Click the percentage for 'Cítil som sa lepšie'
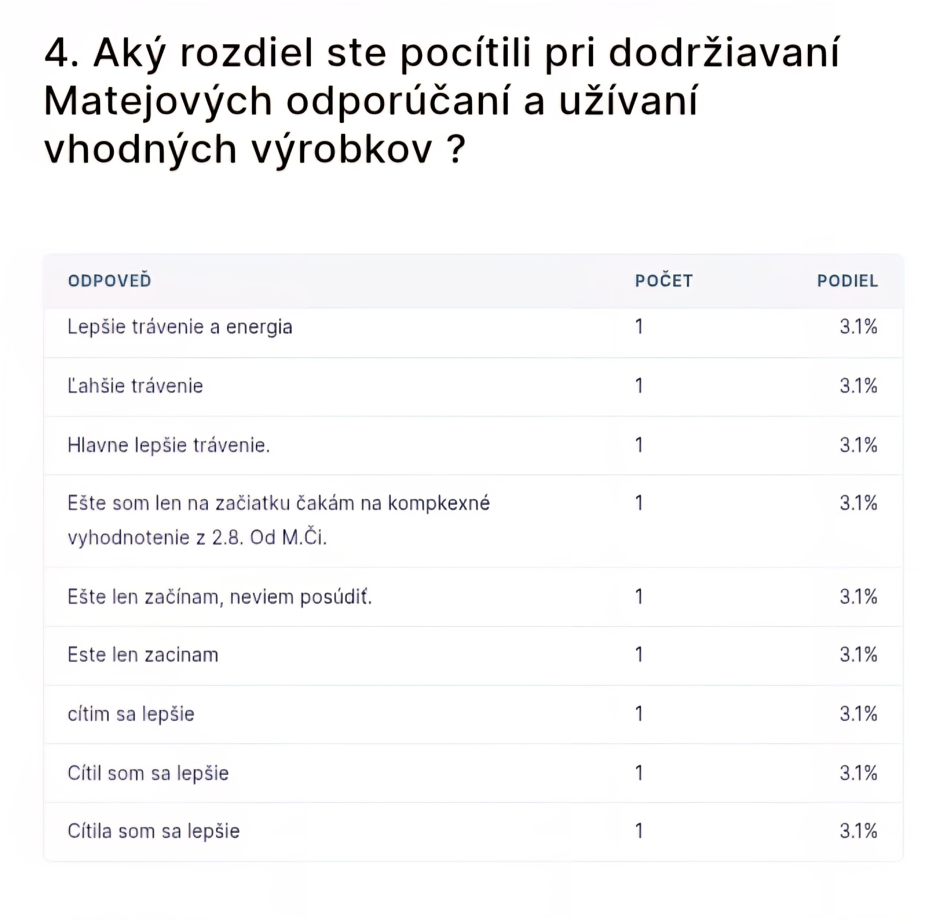This screenshot has width=932, height=921. coord(858,773)
